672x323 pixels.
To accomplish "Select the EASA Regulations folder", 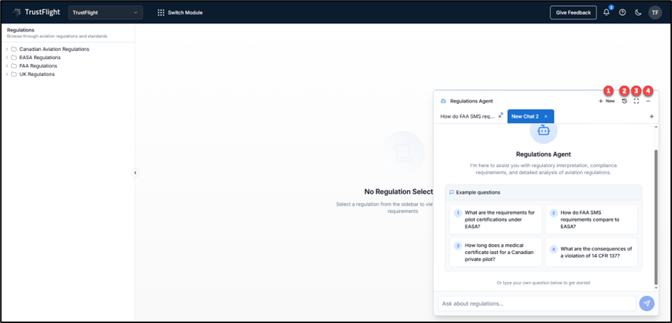I will 36,58.
